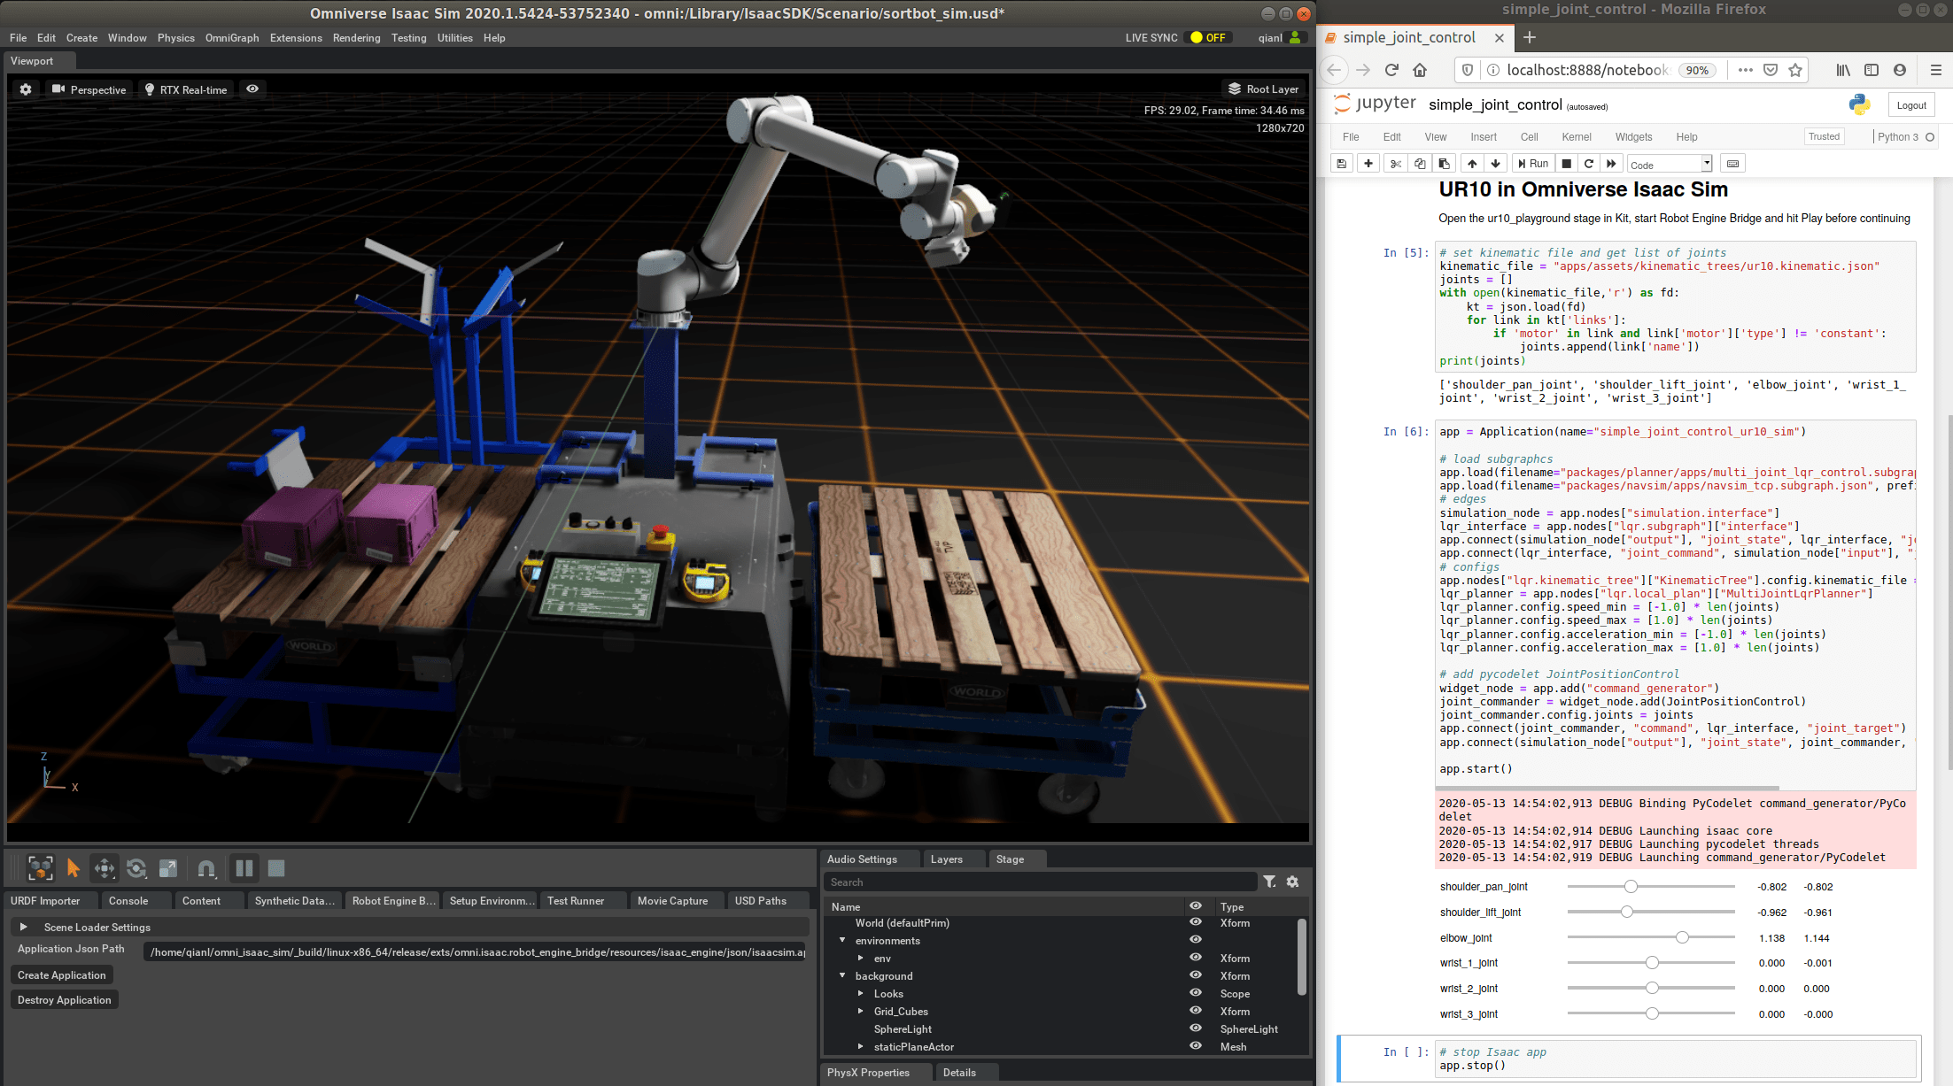Restart the kernel in Jupyter toolbar
Viewport: 1953px width, 1086px height.
tap(1589, 163)
